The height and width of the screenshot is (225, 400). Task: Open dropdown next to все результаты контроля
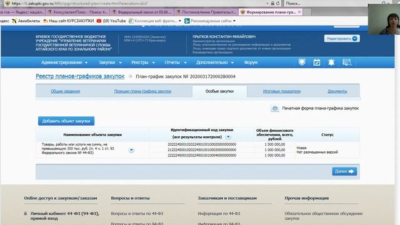(x=228, y=137)
